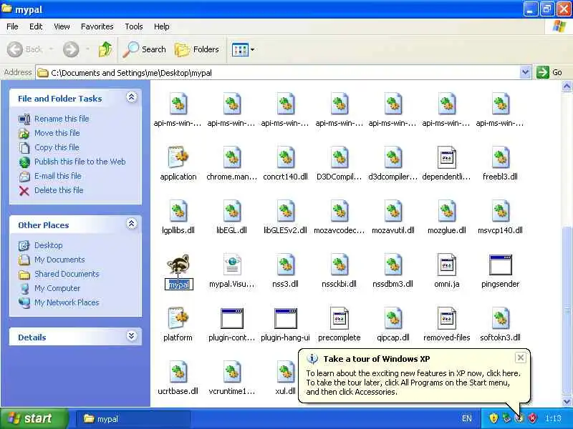
Task: Open the View menu
Action: 62,26
